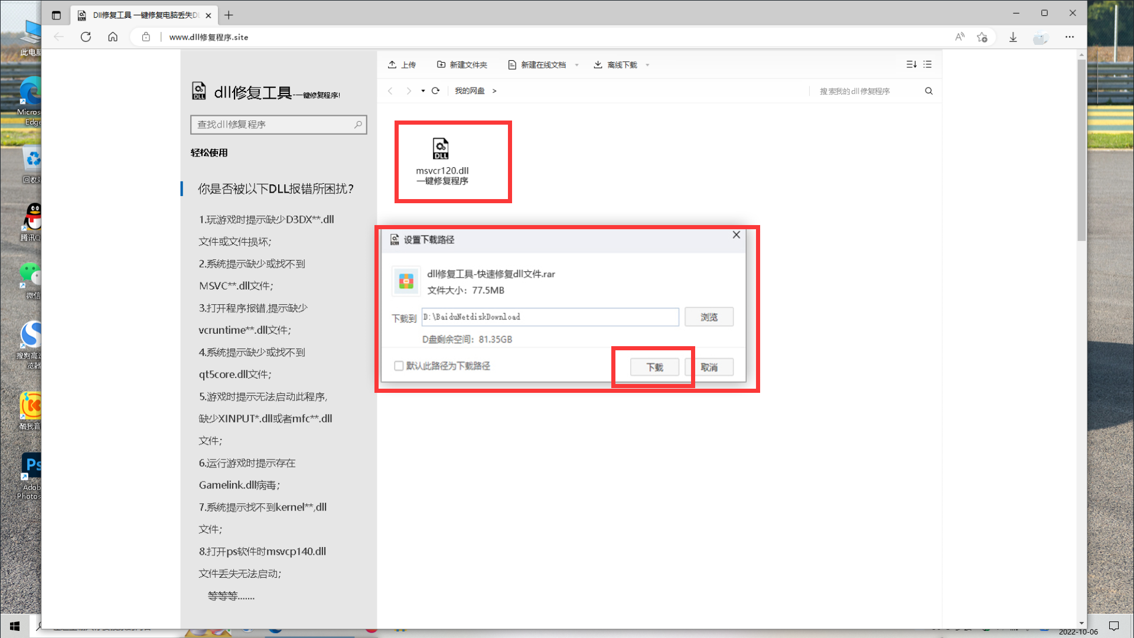The height and width of the screenshot is (638, 1134).
Task: Expand the 新建在线文档 dropdown arrow
Action: (x=577, y=65)
